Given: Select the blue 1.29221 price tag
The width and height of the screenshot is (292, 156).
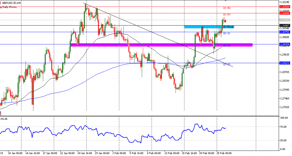Looking at the screenshot, I should pos(285,63).
